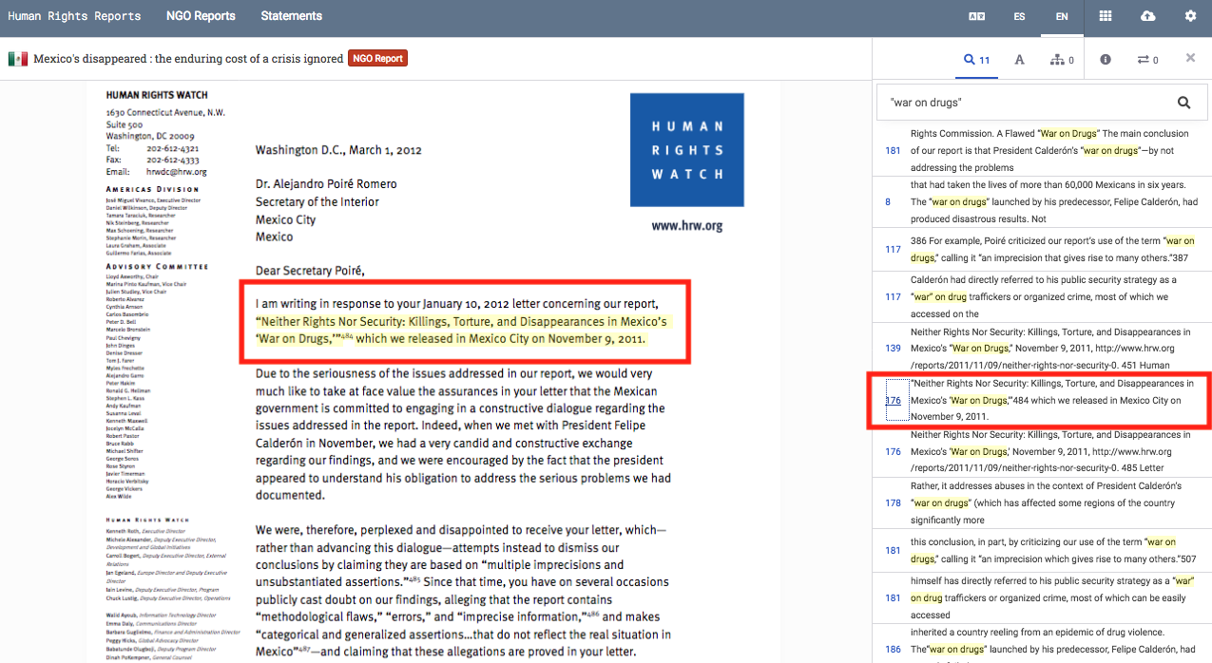Click the NGO Report tag badge
The image size is (1212, 663).
click(x=377, y=59)
